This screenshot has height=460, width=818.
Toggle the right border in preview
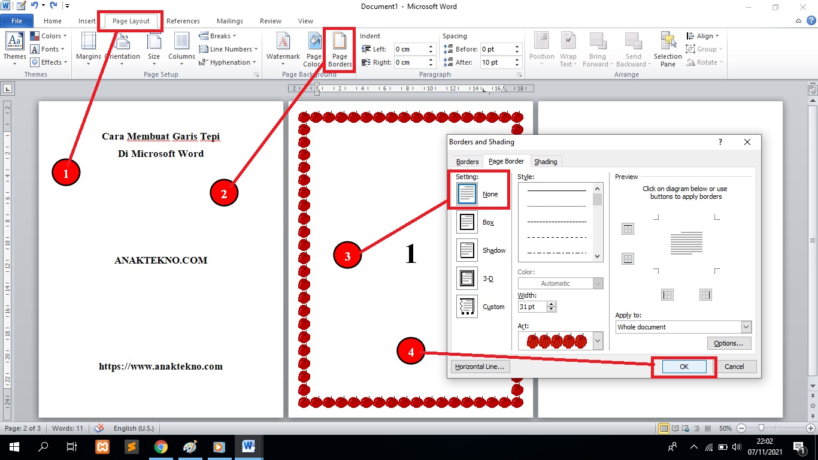click(x=706, y=295)
